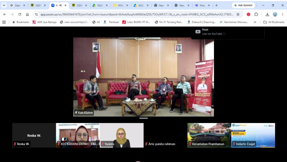Open a new browser tab
287x162 pixels.
click(216, 5)
